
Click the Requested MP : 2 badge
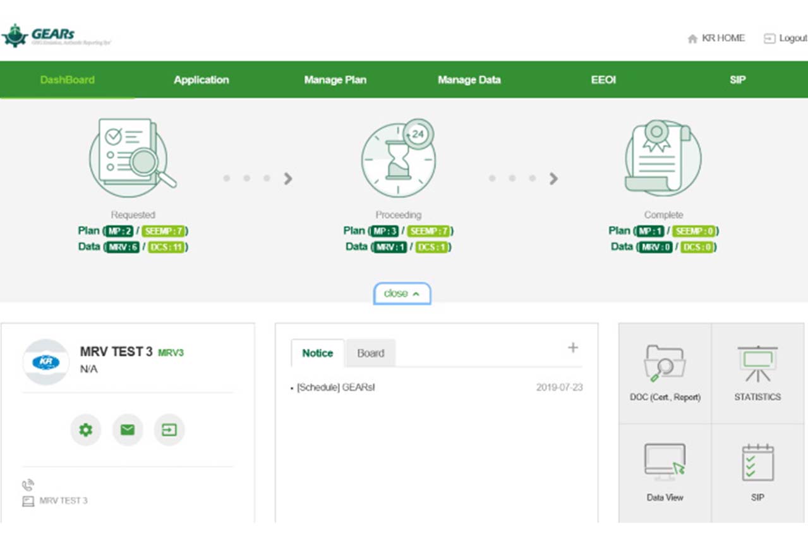pyautogui.click(x=119, y=231)
